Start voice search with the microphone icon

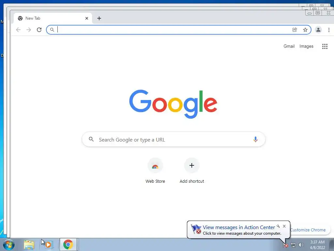point(255,140)
